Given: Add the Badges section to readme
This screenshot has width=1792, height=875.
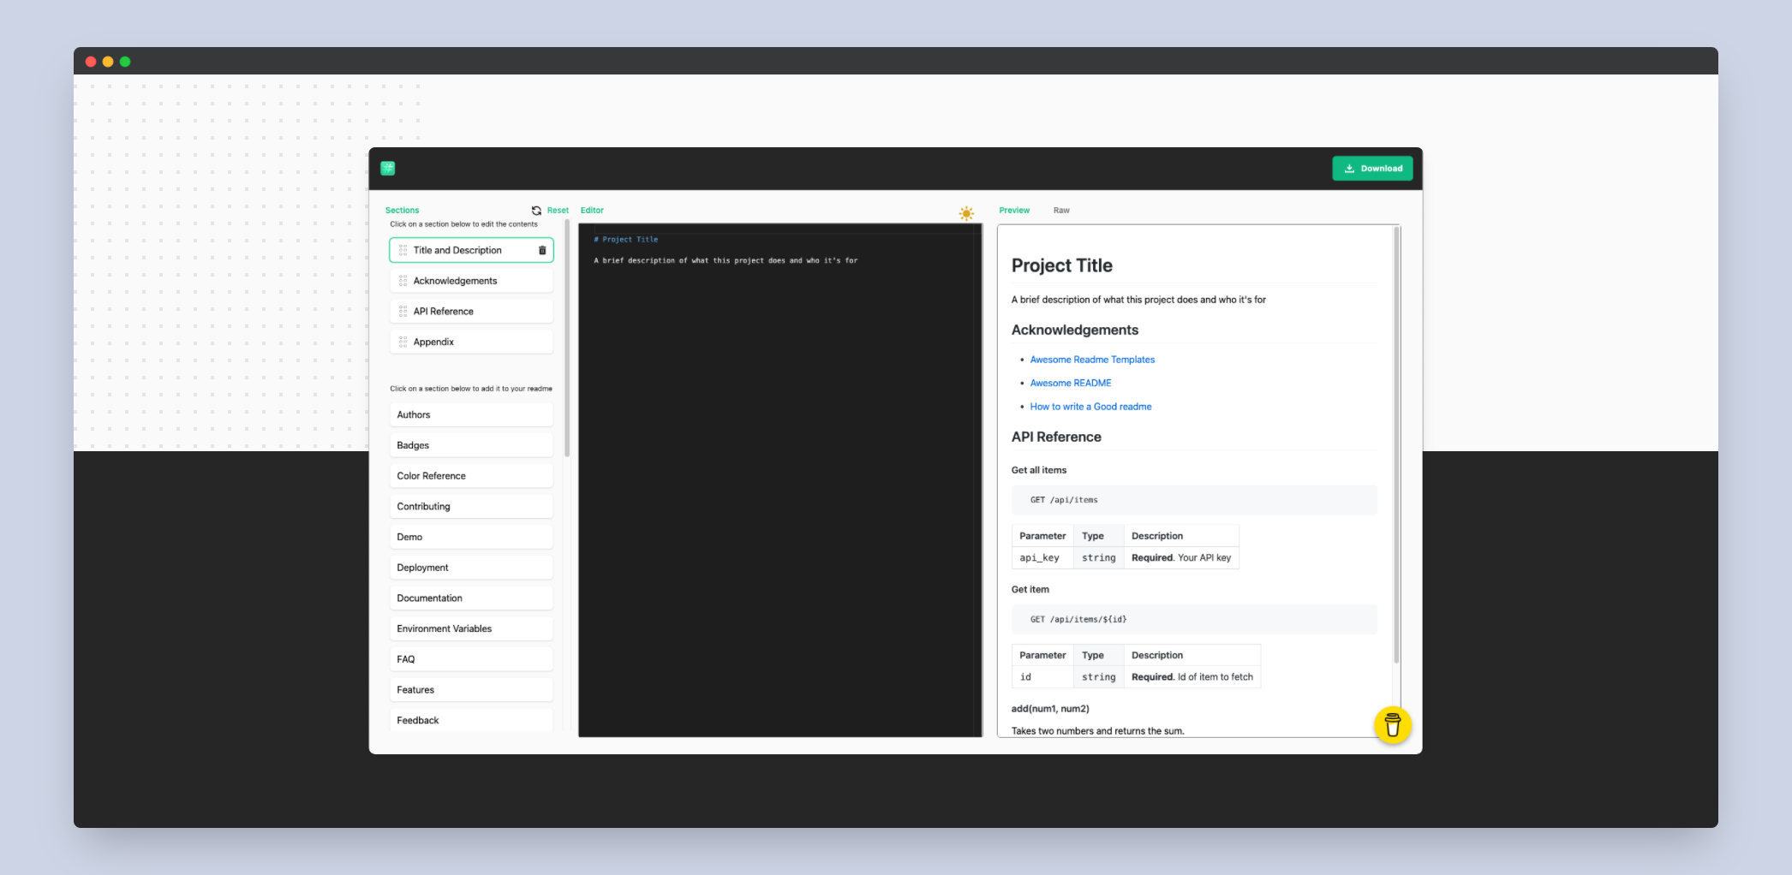Looking at the screenshot, I should click(471, 445).
